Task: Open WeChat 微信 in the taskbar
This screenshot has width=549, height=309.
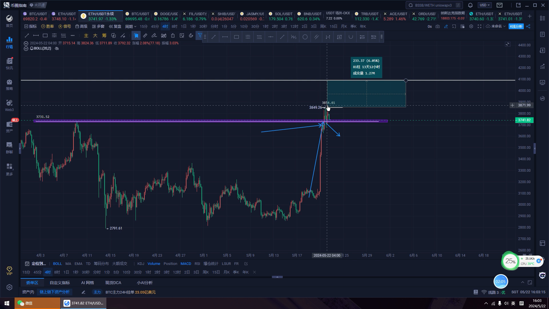Action: click(x=37, y=303)
